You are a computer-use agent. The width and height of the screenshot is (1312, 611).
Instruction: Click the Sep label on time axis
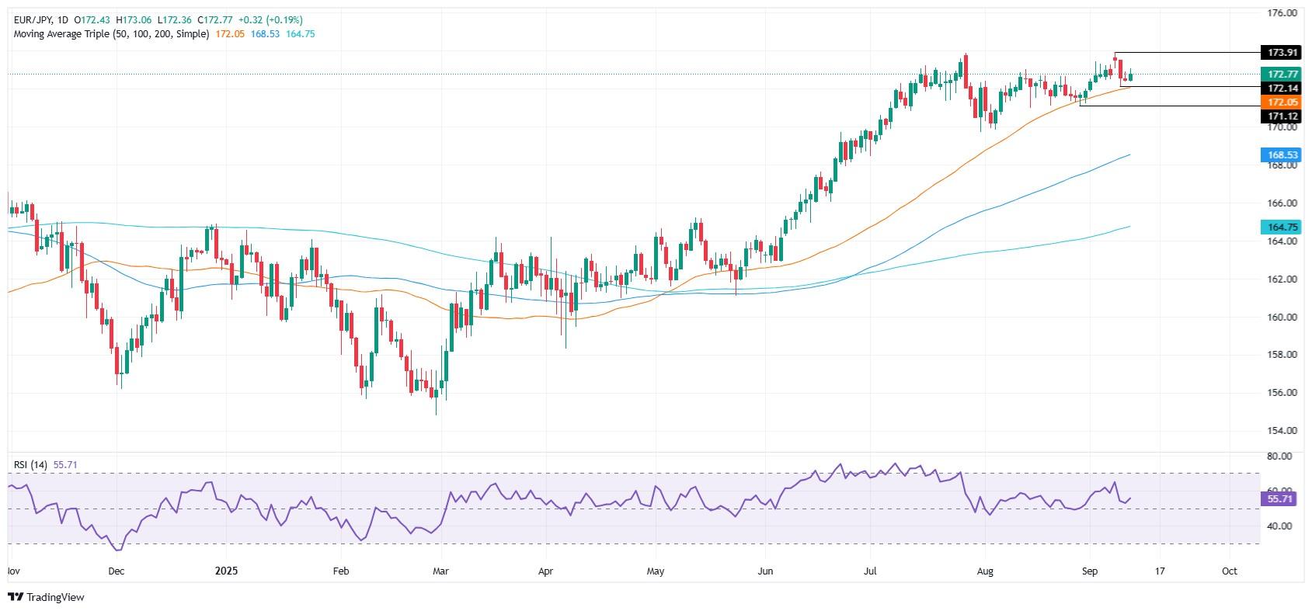(x=1089, y=571)
